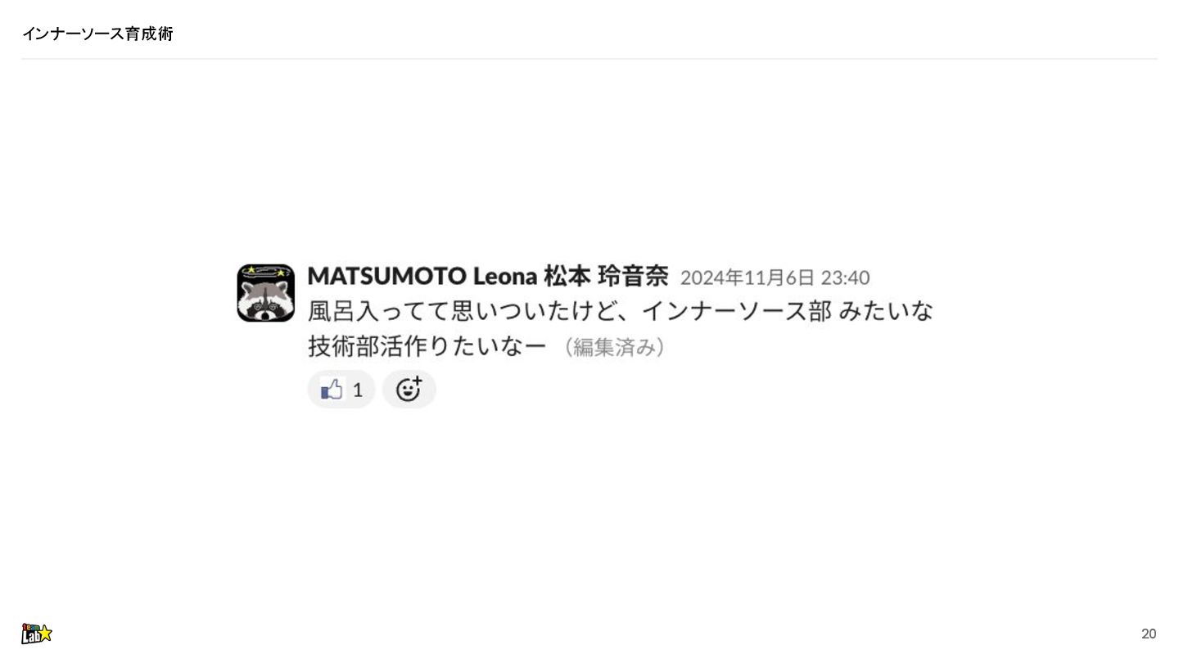Click the slide title インナーソース育成術
Image resolution: width=1179 pixels, height=663 pixels.
pos(97,34)
